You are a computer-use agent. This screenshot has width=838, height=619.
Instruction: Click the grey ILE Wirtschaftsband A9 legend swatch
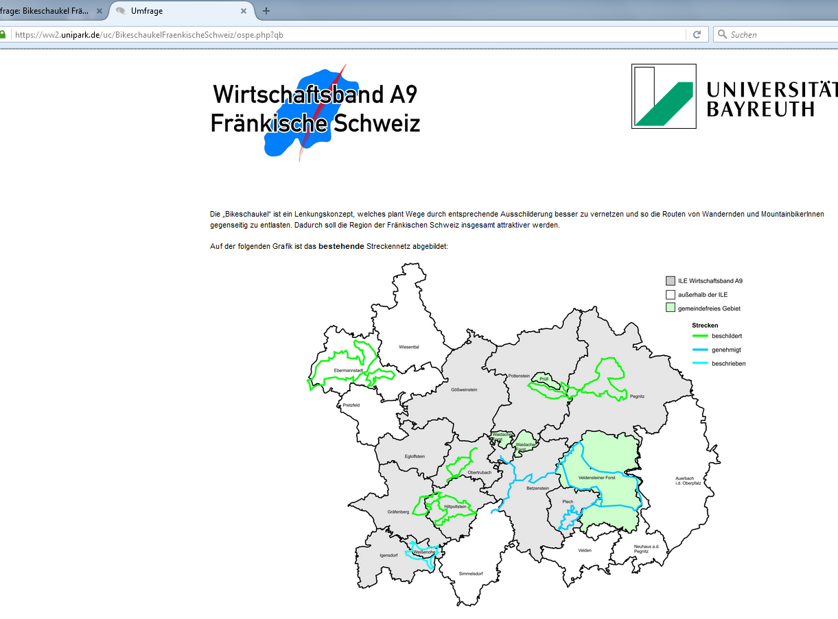pos(671,281)
